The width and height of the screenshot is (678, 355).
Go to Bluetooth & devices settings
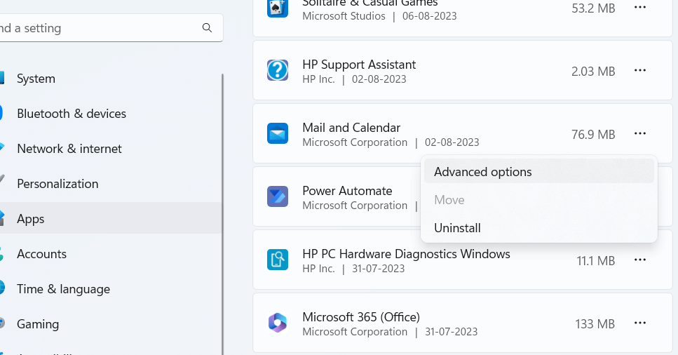pos(110,114)
